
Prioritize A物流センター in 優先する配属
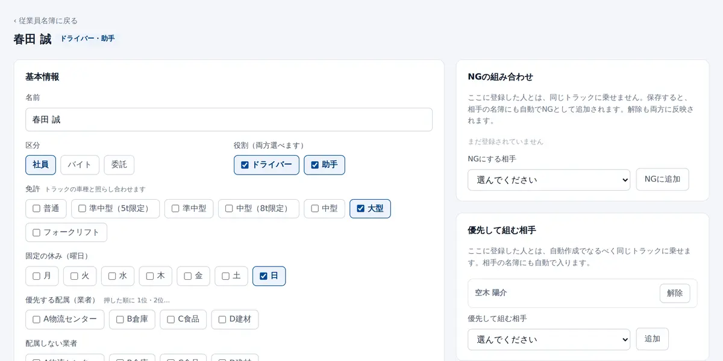65,319
